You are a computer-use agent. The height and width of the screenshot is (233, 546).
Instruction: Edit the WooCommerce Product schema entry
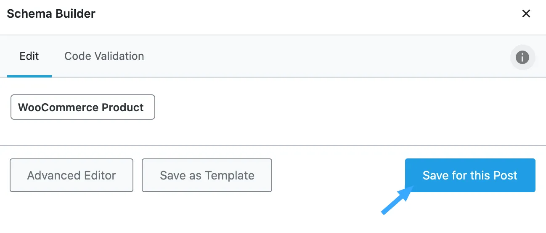coord(82,107)
